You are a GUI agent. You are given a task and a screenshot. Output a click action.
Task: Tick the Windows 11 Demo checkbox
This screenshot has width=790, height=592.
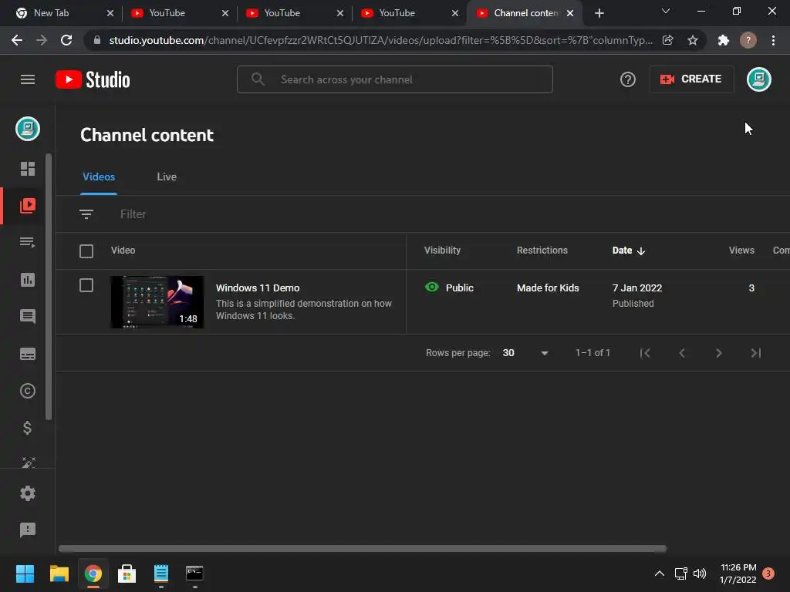[86, 285]
